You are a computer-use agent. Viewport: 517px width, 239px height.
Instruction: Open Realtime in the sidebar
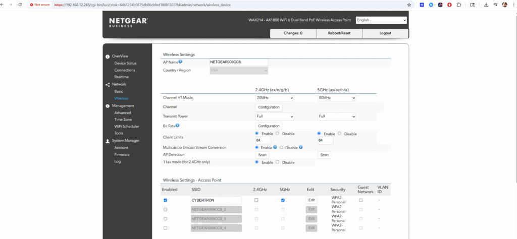click(121, 77)
